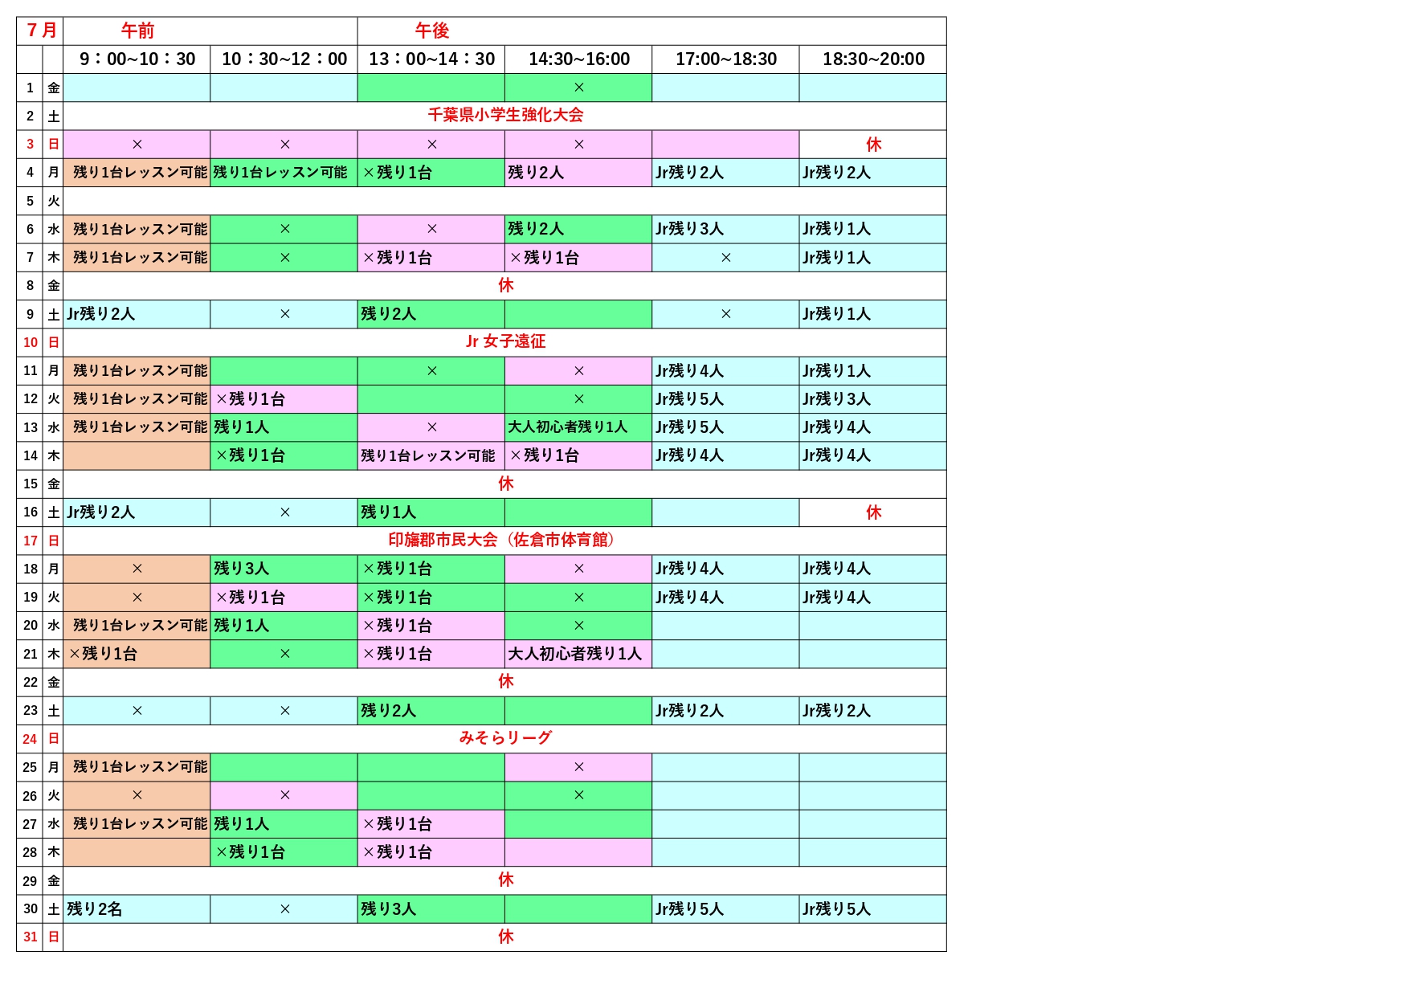Viewport: 1409px width, 996px height.
Task: Click the 18:30~20:00 column header
Action: (873, 59)
